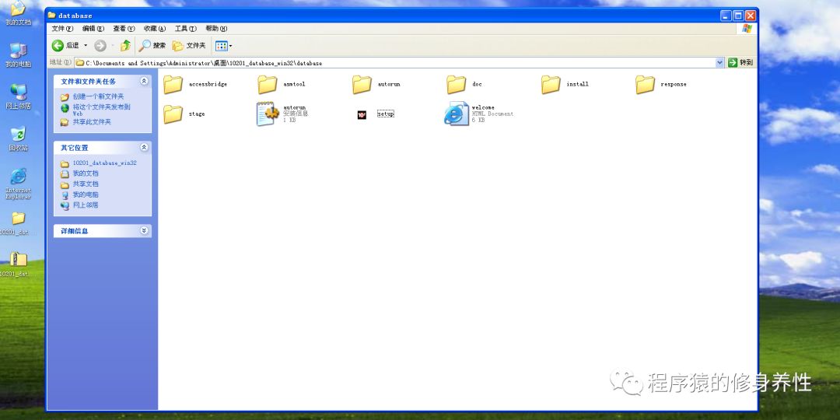Select the welcome HTML document icon
This screenshot has width=840, height=420.
457,114
